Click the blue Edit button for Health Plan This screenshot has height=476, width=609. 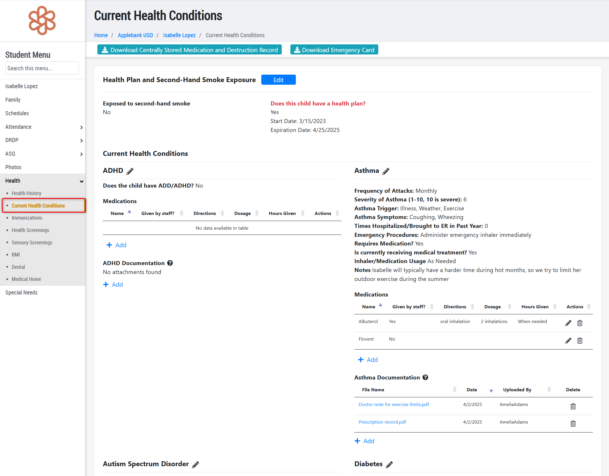(x=278, y=80)
